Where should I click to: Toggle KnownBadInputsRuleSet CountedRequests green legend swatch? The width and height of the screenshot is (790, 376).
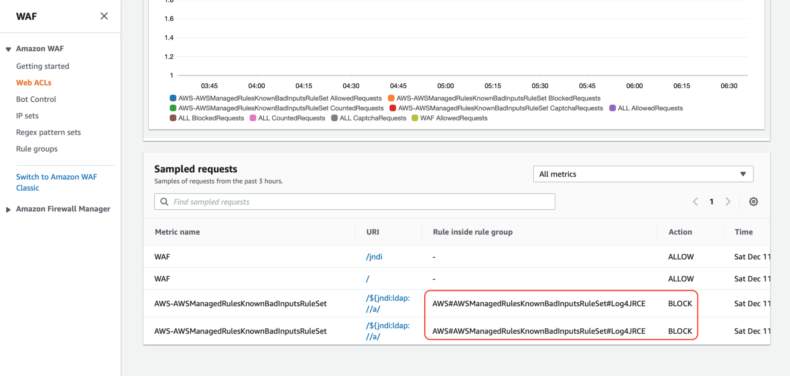click(x=173, y=108)
